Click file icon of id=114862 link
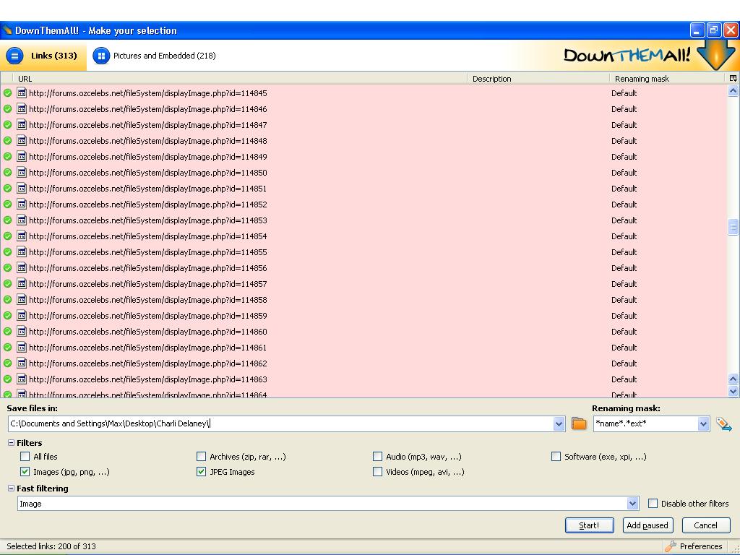This screenshot has height=555, width=740. 22,363
